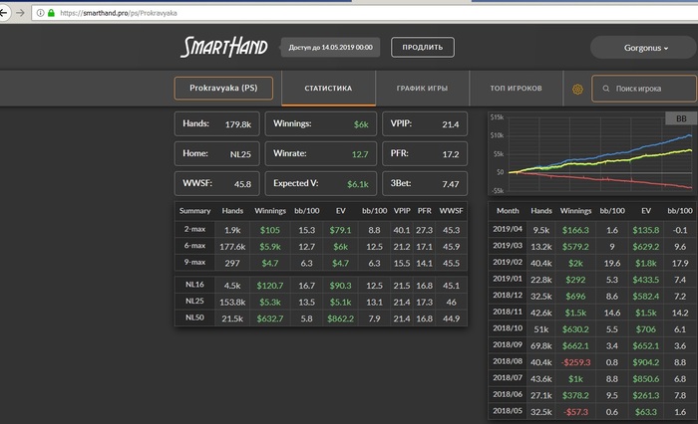This screenshot has width=698, height=424.
Task: Click the -$57.3 winnings cell for 2018/05
Action: pyautogui.click(x=575, y=412)
